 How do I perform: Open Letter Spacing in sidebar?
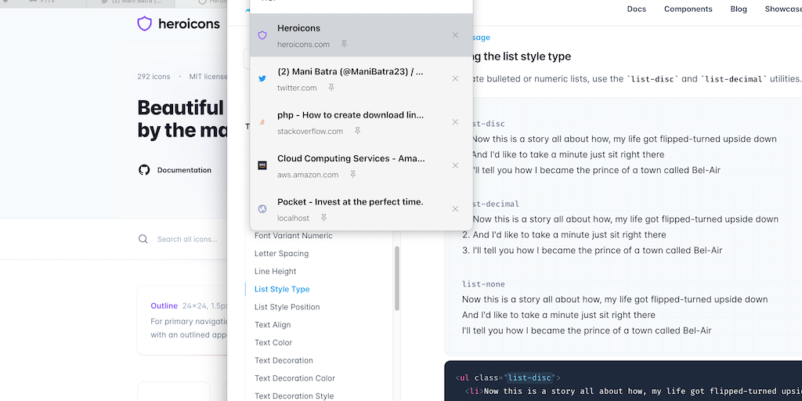[x=281, y=254]
